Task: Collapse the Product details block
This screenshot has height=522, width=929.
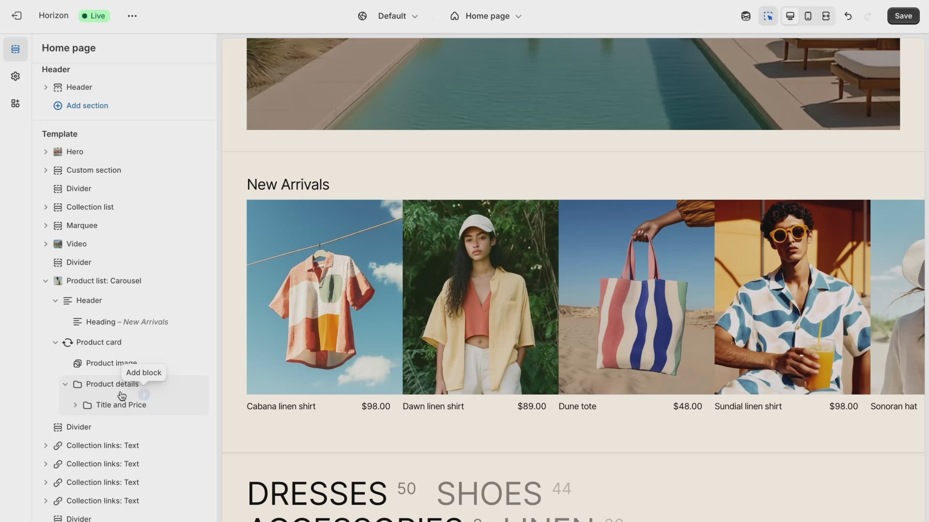Action: click(x=65, y=384)
